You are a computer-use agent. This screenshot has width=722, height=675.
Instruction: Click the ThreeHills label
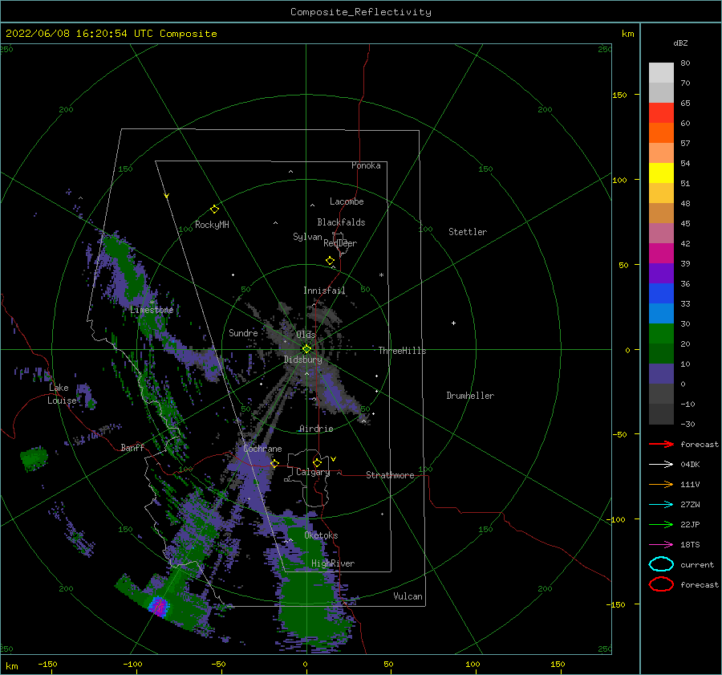[402, 351]
